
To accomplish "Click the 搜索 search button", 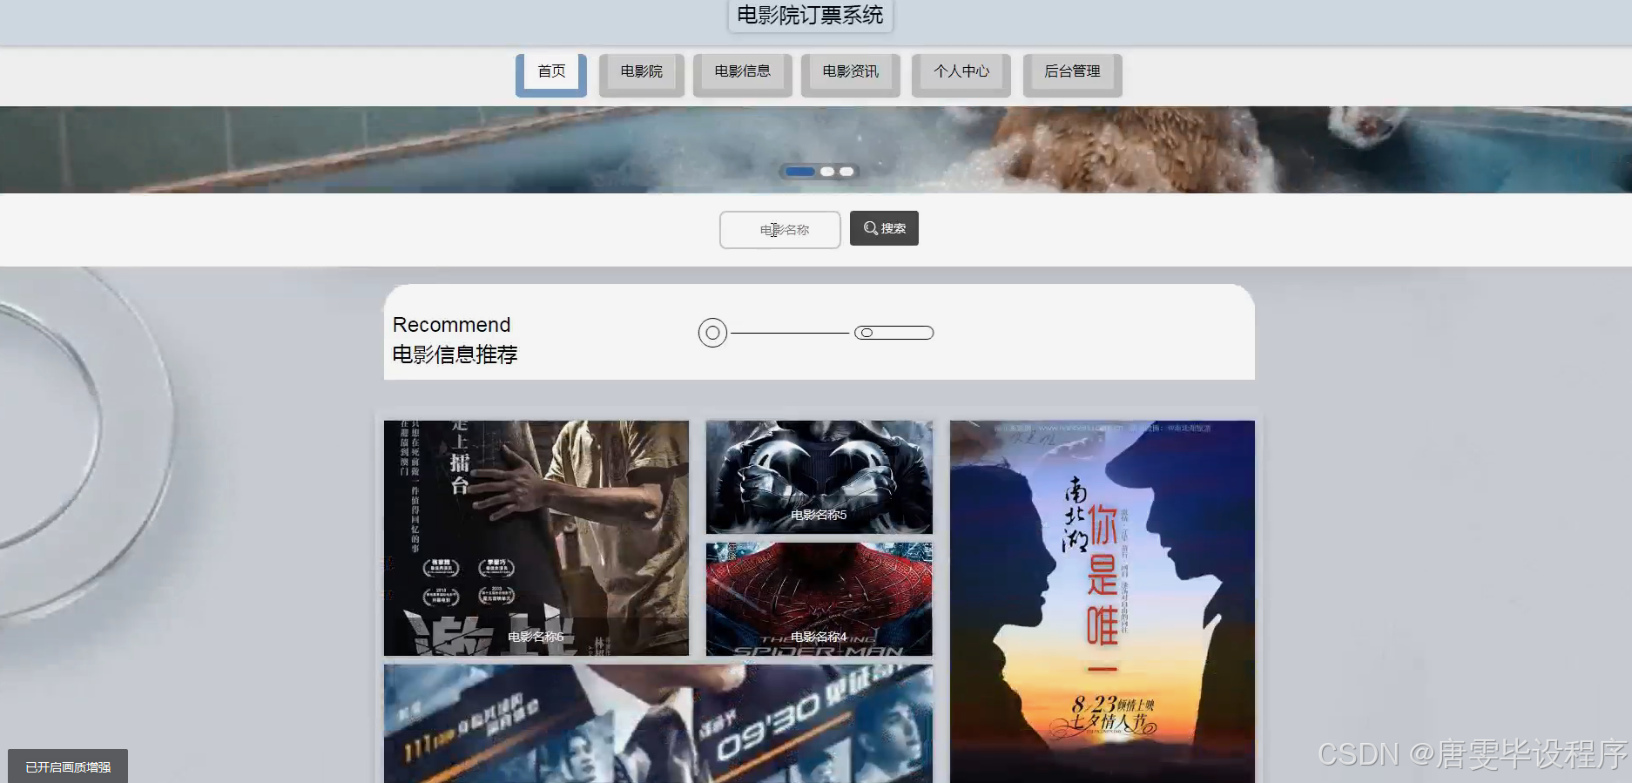I will (884, 228).
